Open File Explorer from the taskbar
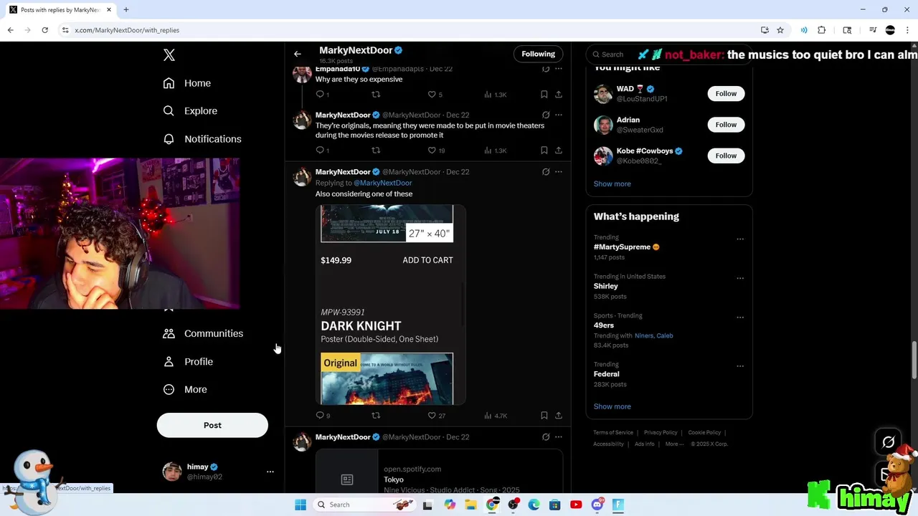This screenshot has width=918, height=516. [470, 505]
